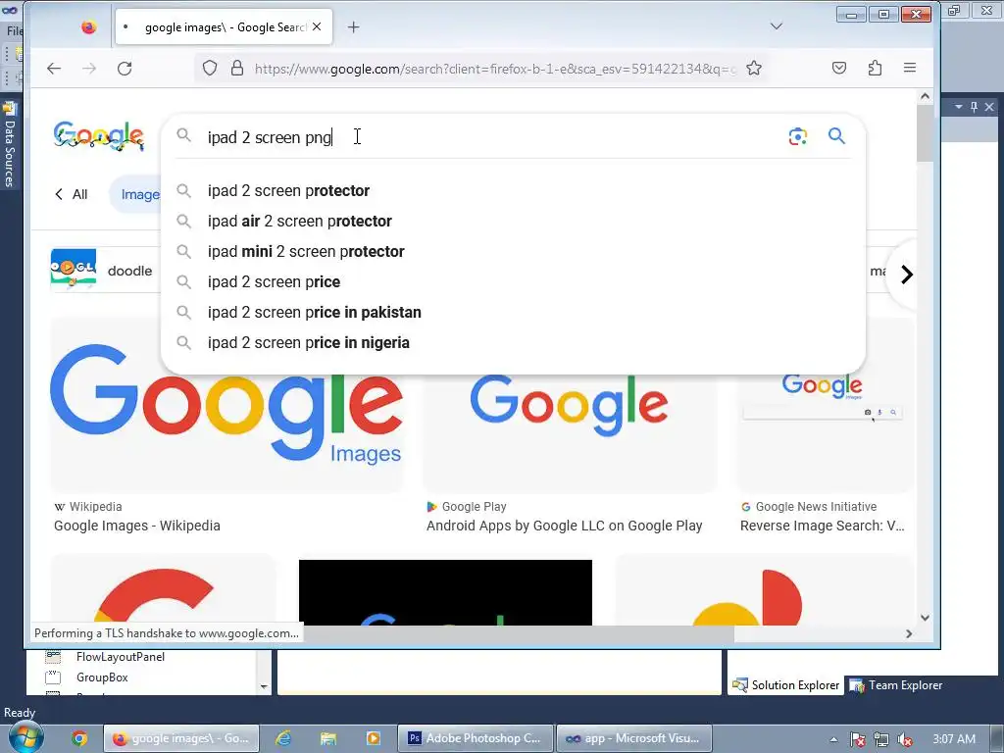Click the Google Play source label
This screenshot has height=753, width=1004.
[x=467, y=507]
